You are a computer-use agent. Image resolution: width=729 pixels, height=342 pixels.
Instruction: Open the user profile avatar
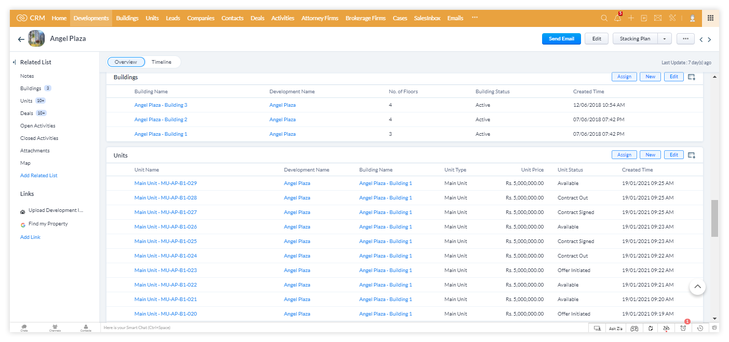click(x=693, y=18)
